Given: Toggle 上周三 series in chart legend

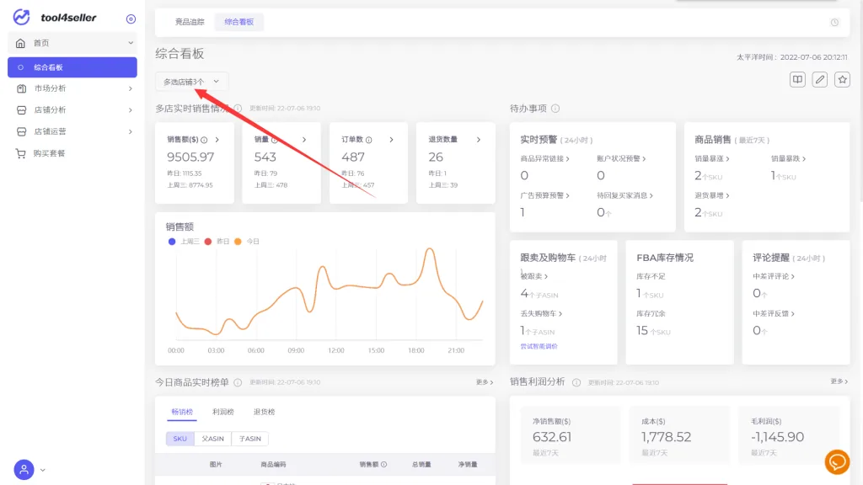Looking at the screenshot, I should coord(184,242).
